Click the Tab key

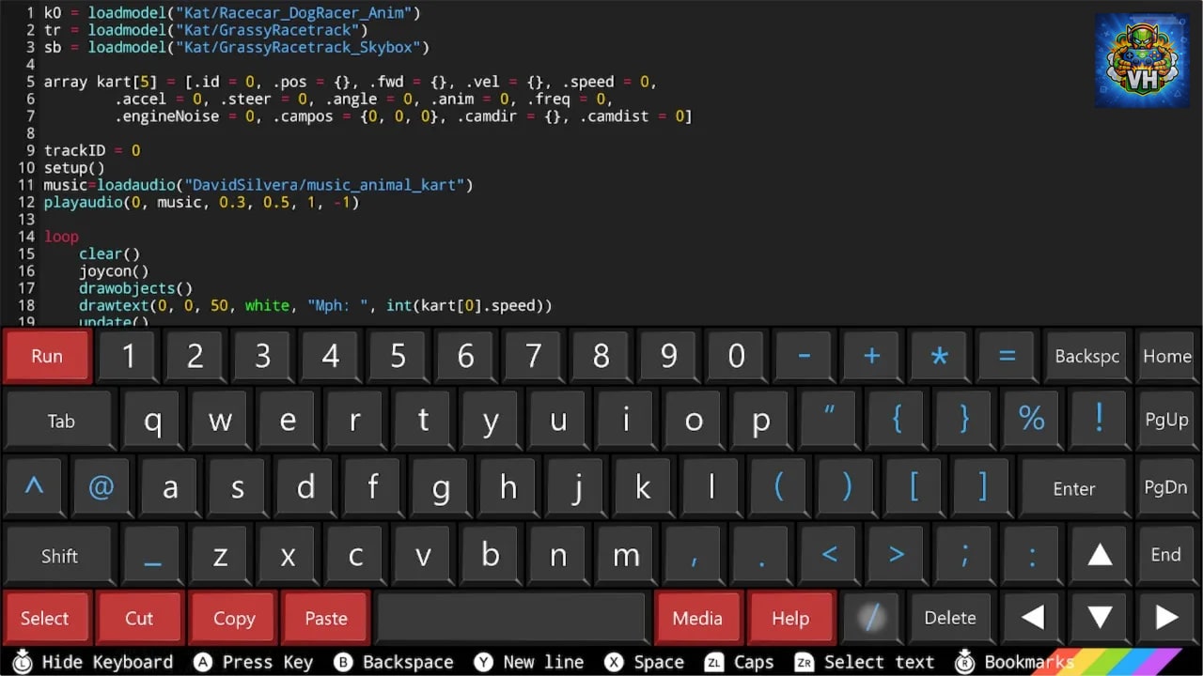60,421
